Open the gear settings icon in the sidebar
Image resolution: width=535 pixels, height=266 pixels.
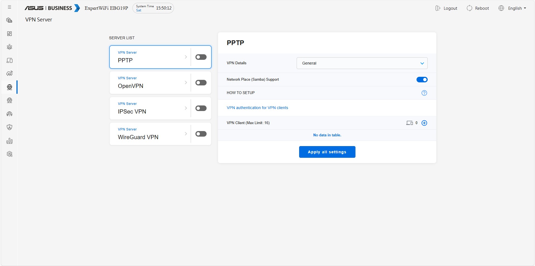point(9,154)
